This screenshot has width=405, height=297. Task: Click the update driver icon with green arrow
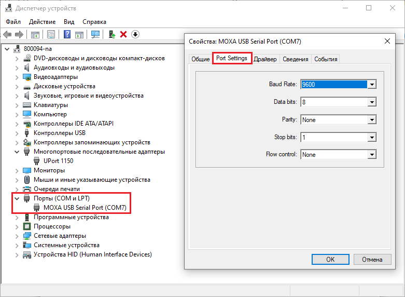click(x=111, y=34)
